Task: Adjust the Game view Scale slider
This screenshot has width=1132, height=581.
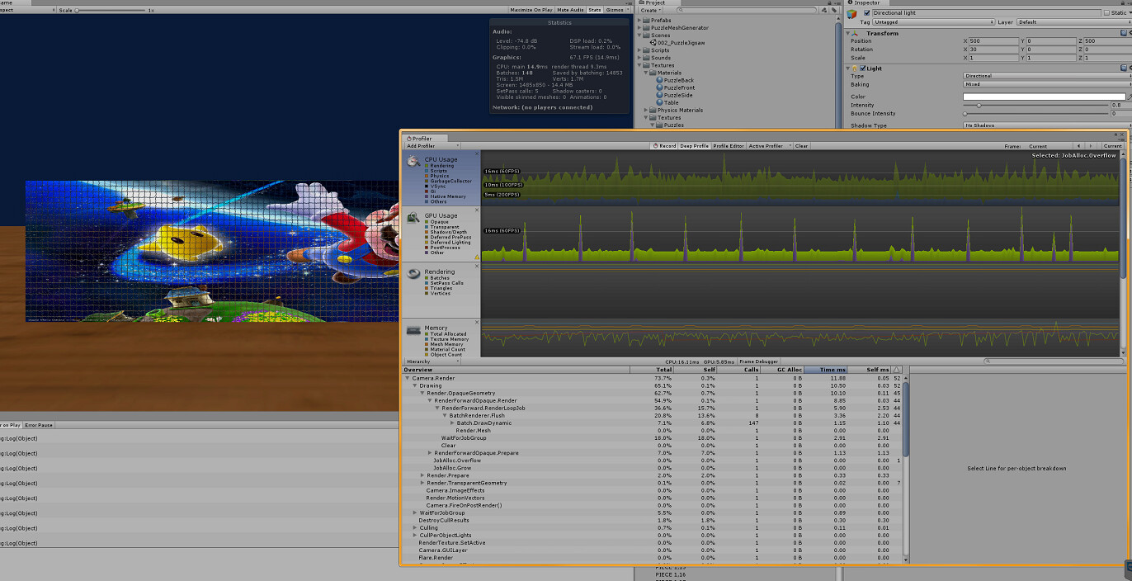Action: [x=111, y=10]
